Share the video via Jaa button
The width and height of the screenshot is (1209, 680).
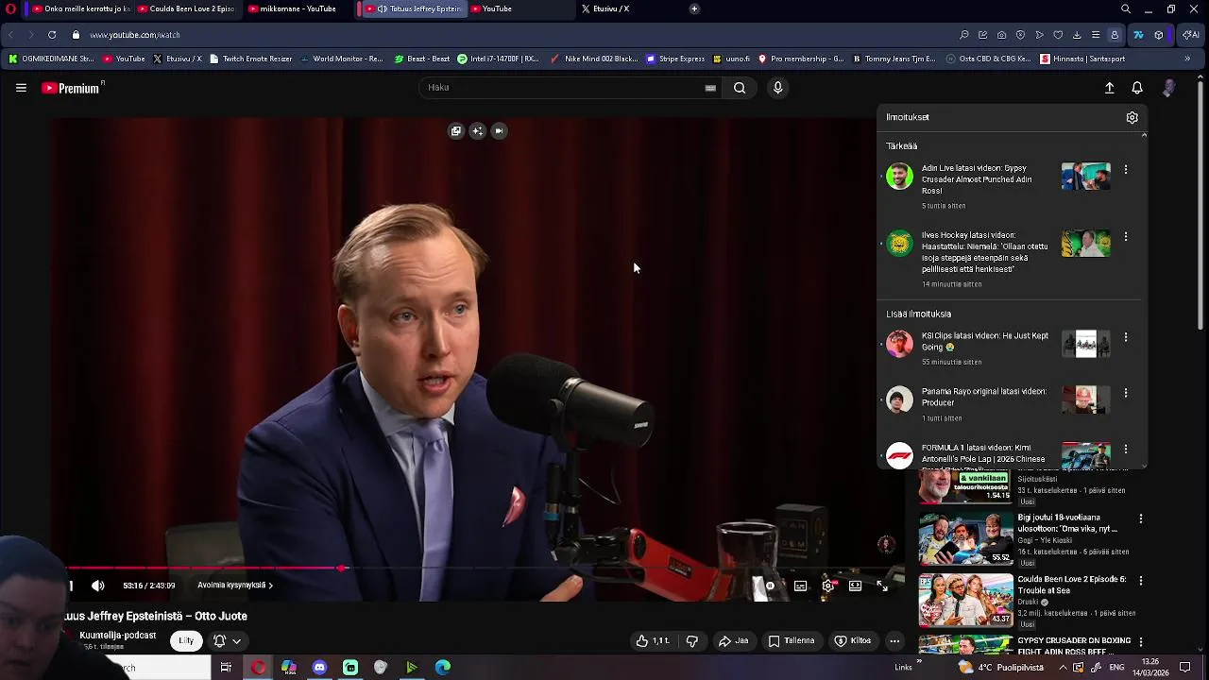(x=734, y=641)
